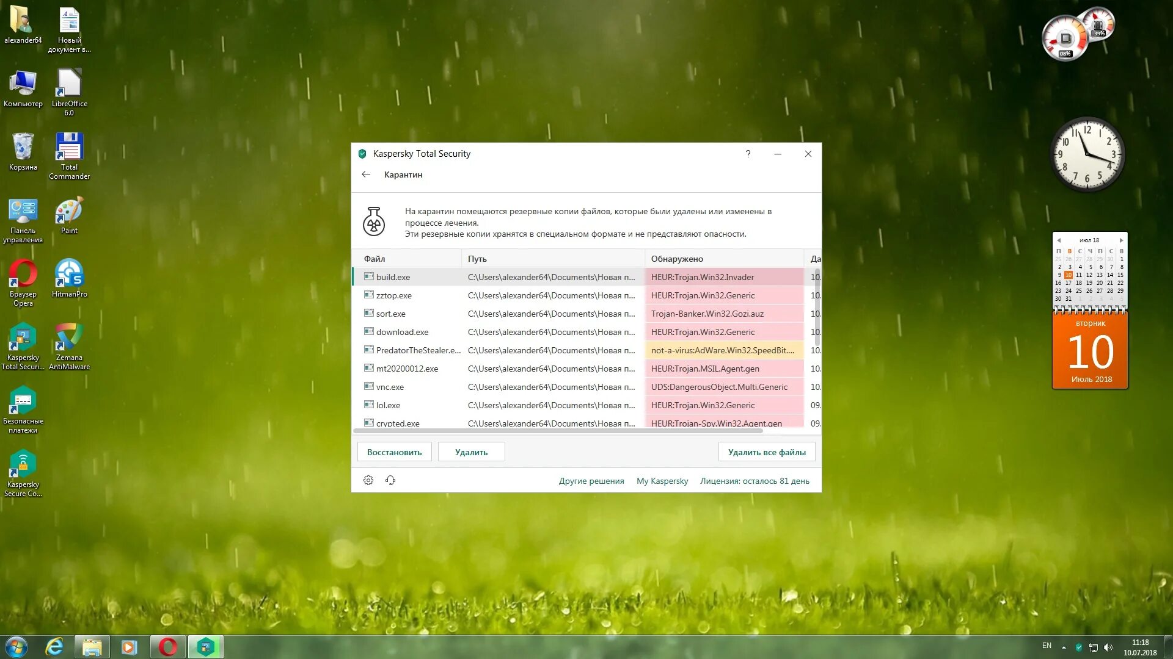
Task: Open Безопасные платежи shortcut
Action: coord(23,410)
